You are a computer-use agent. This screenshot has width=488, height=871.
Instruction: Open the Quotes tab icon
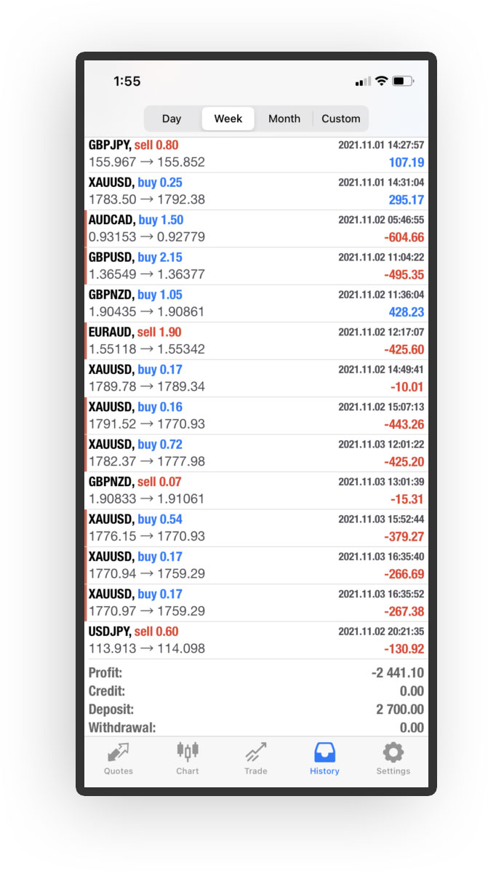[118, 752]
